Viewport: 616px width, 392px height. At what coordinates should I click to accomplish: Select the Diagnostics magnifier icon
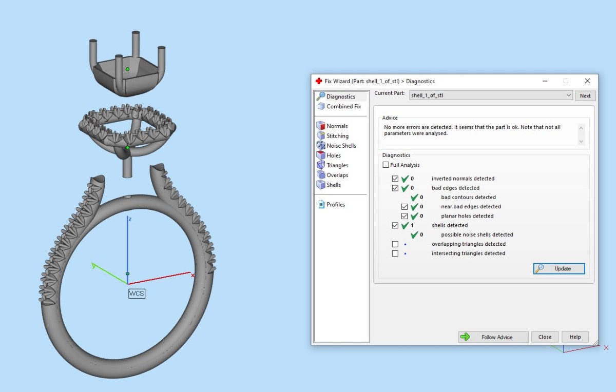point(321,96)
